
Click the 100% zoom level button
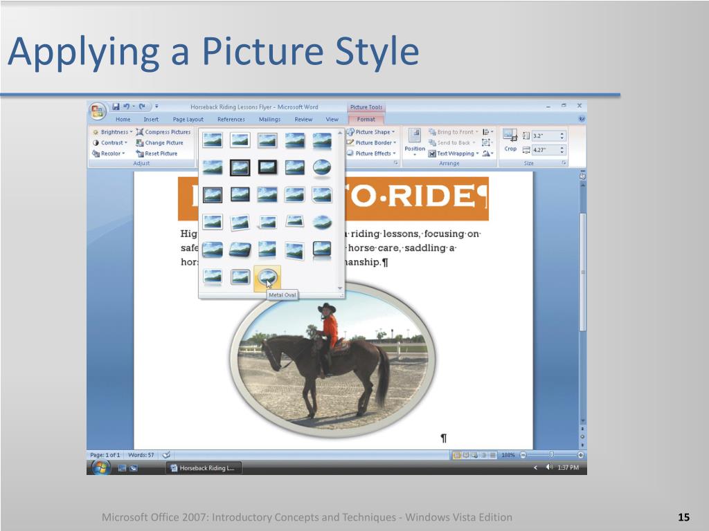(x=508, y=455)
